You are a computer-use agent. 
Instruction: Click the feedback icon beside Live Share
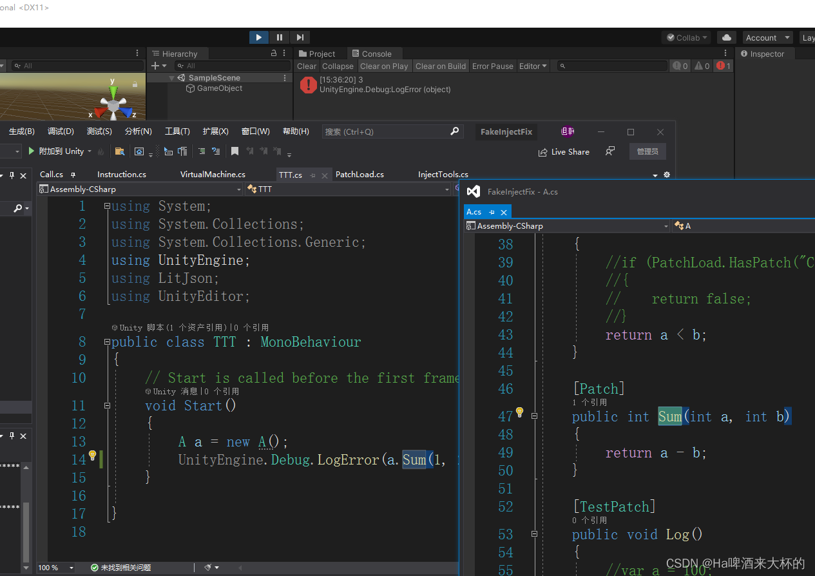point(609,151)
